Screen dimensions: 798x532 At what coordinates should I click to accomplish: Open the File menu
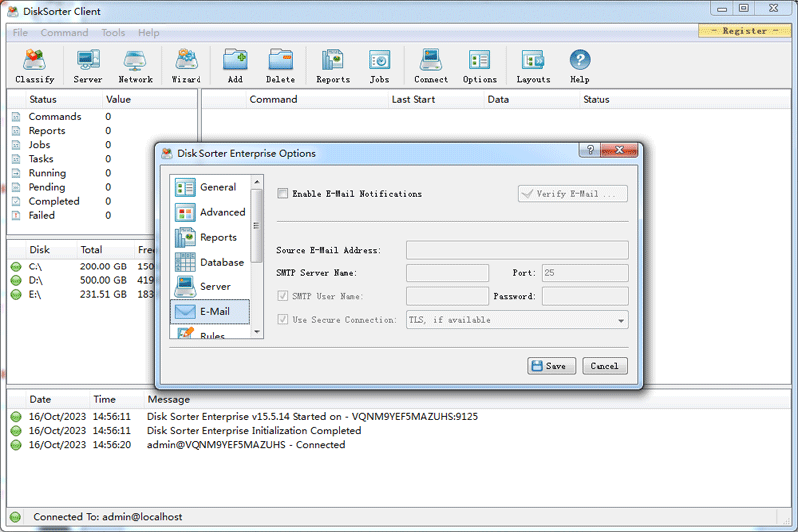point(20,33)
